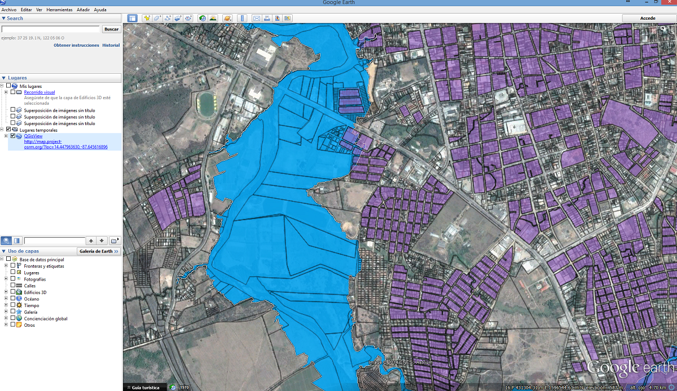Click the save image icon

(278, 19)
